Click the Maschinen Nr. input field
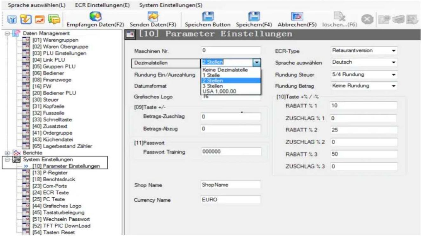 [230, 51]
